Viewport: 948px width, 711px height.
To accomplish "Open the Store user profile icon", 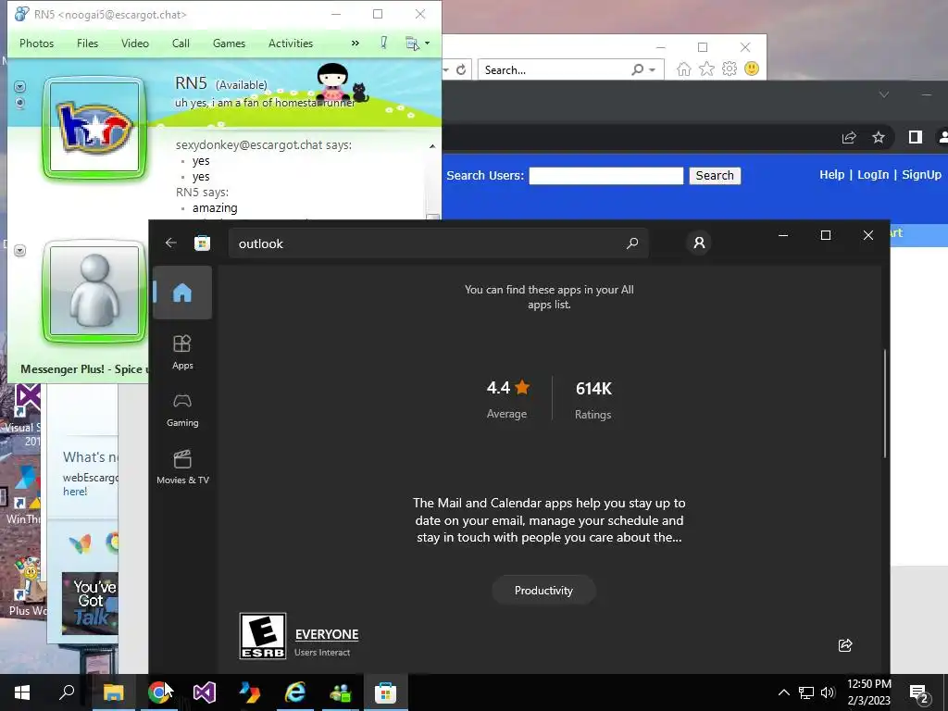I will click(699, 243).
